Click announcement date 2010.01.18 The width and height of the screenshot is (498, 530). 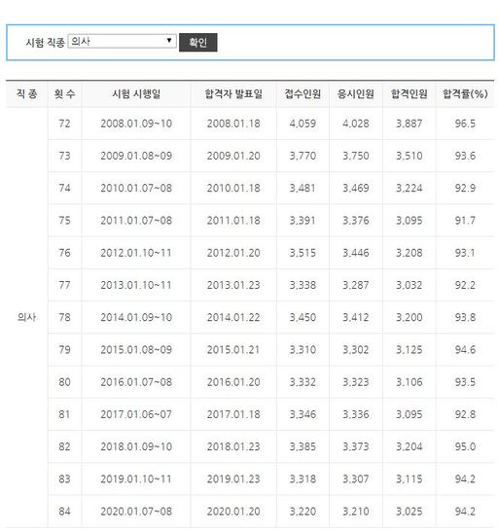point(233,188)
